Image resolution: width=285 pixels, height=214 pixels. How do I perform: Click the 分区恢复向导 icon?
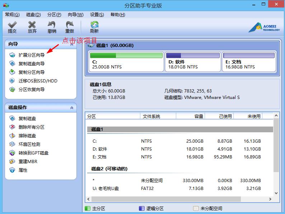12,89
